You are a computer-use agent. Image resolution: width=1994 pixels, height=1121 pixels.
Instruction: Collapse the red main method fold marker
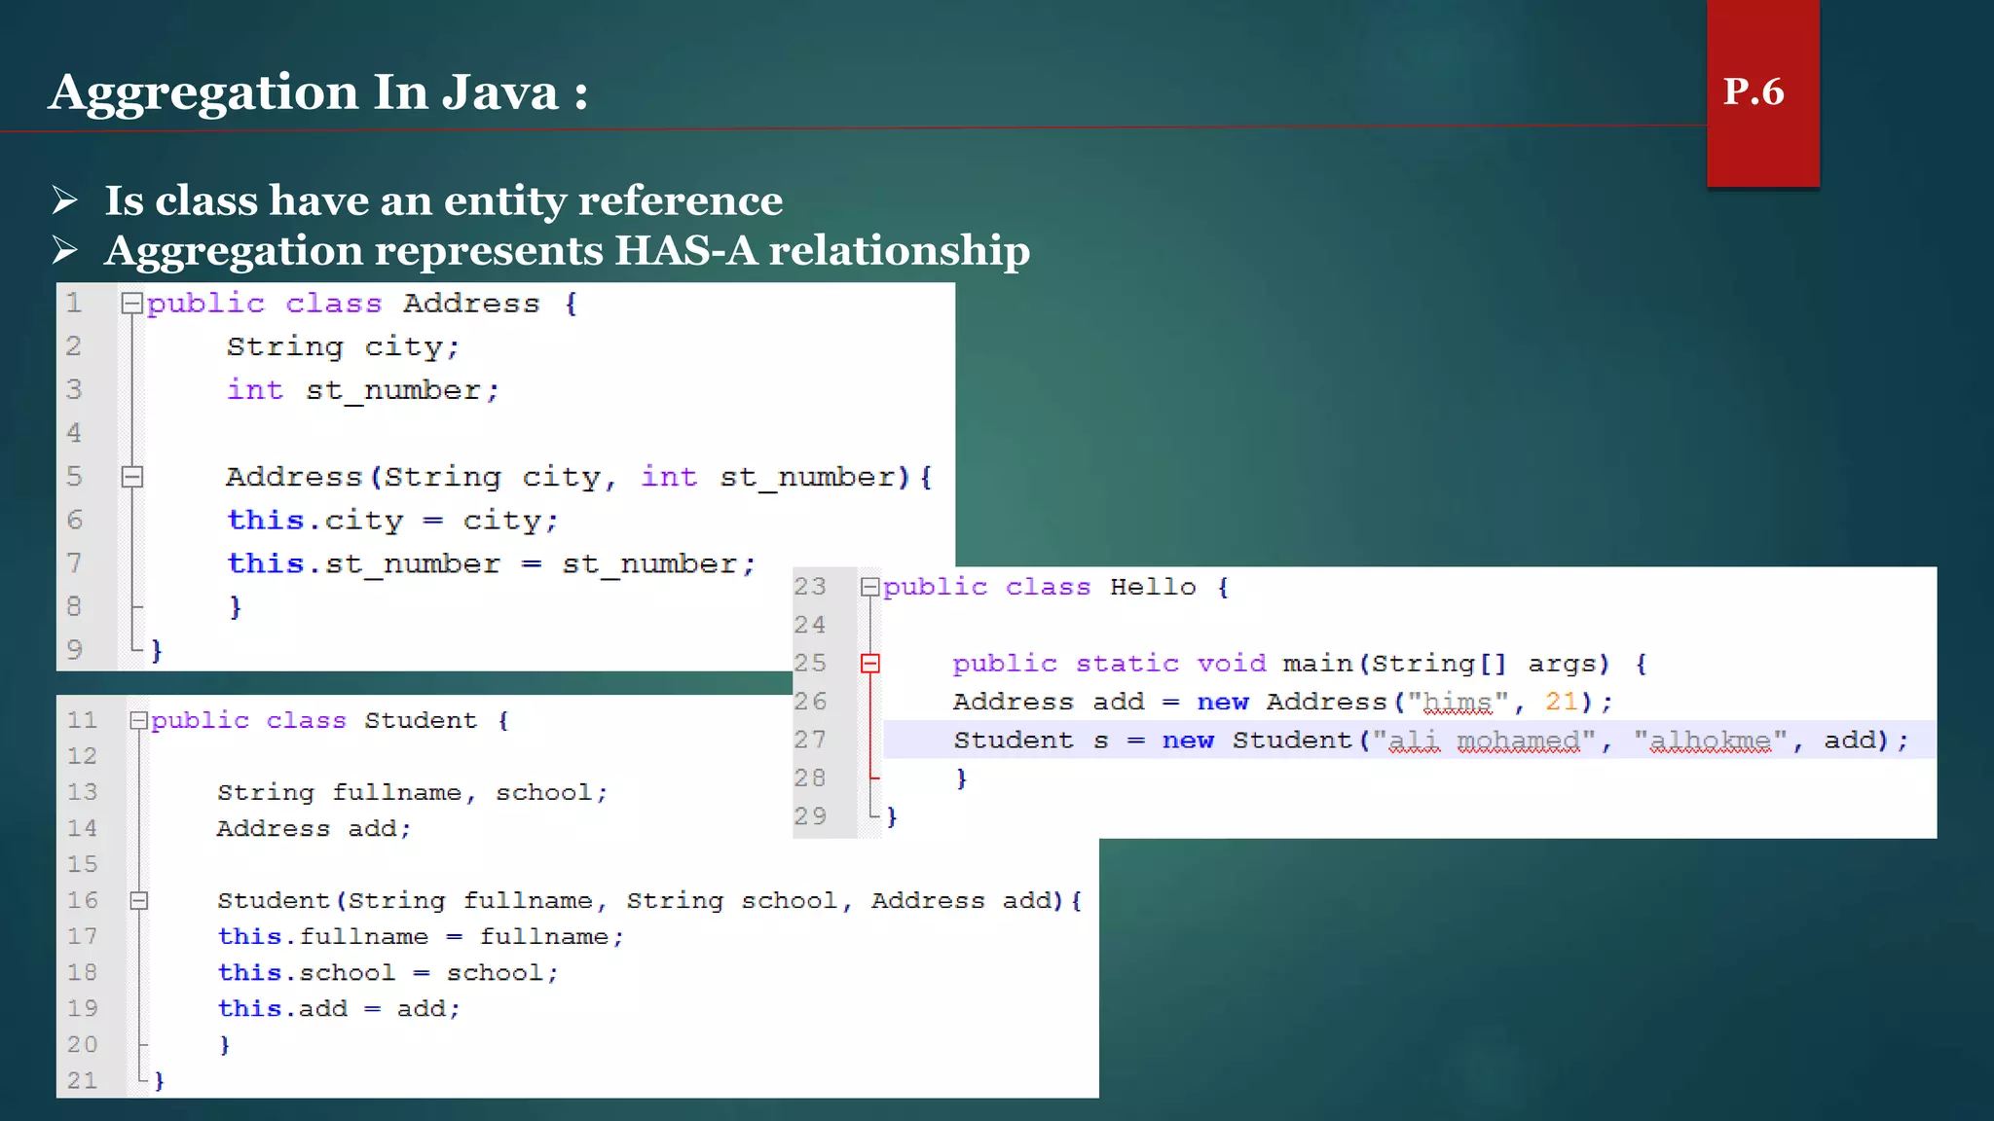869,664
